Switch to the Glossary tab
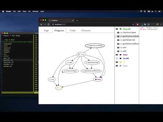This screenshot has height=122, width=163. (86, 30)
